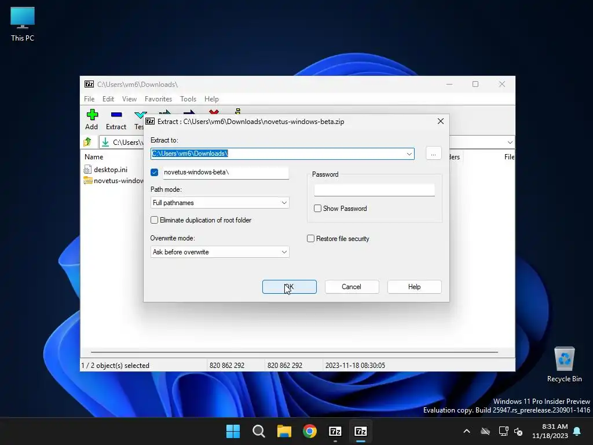593x445 pixels.
Task: Open File Explorer from the taskbar
Action: tap(284, 431)
